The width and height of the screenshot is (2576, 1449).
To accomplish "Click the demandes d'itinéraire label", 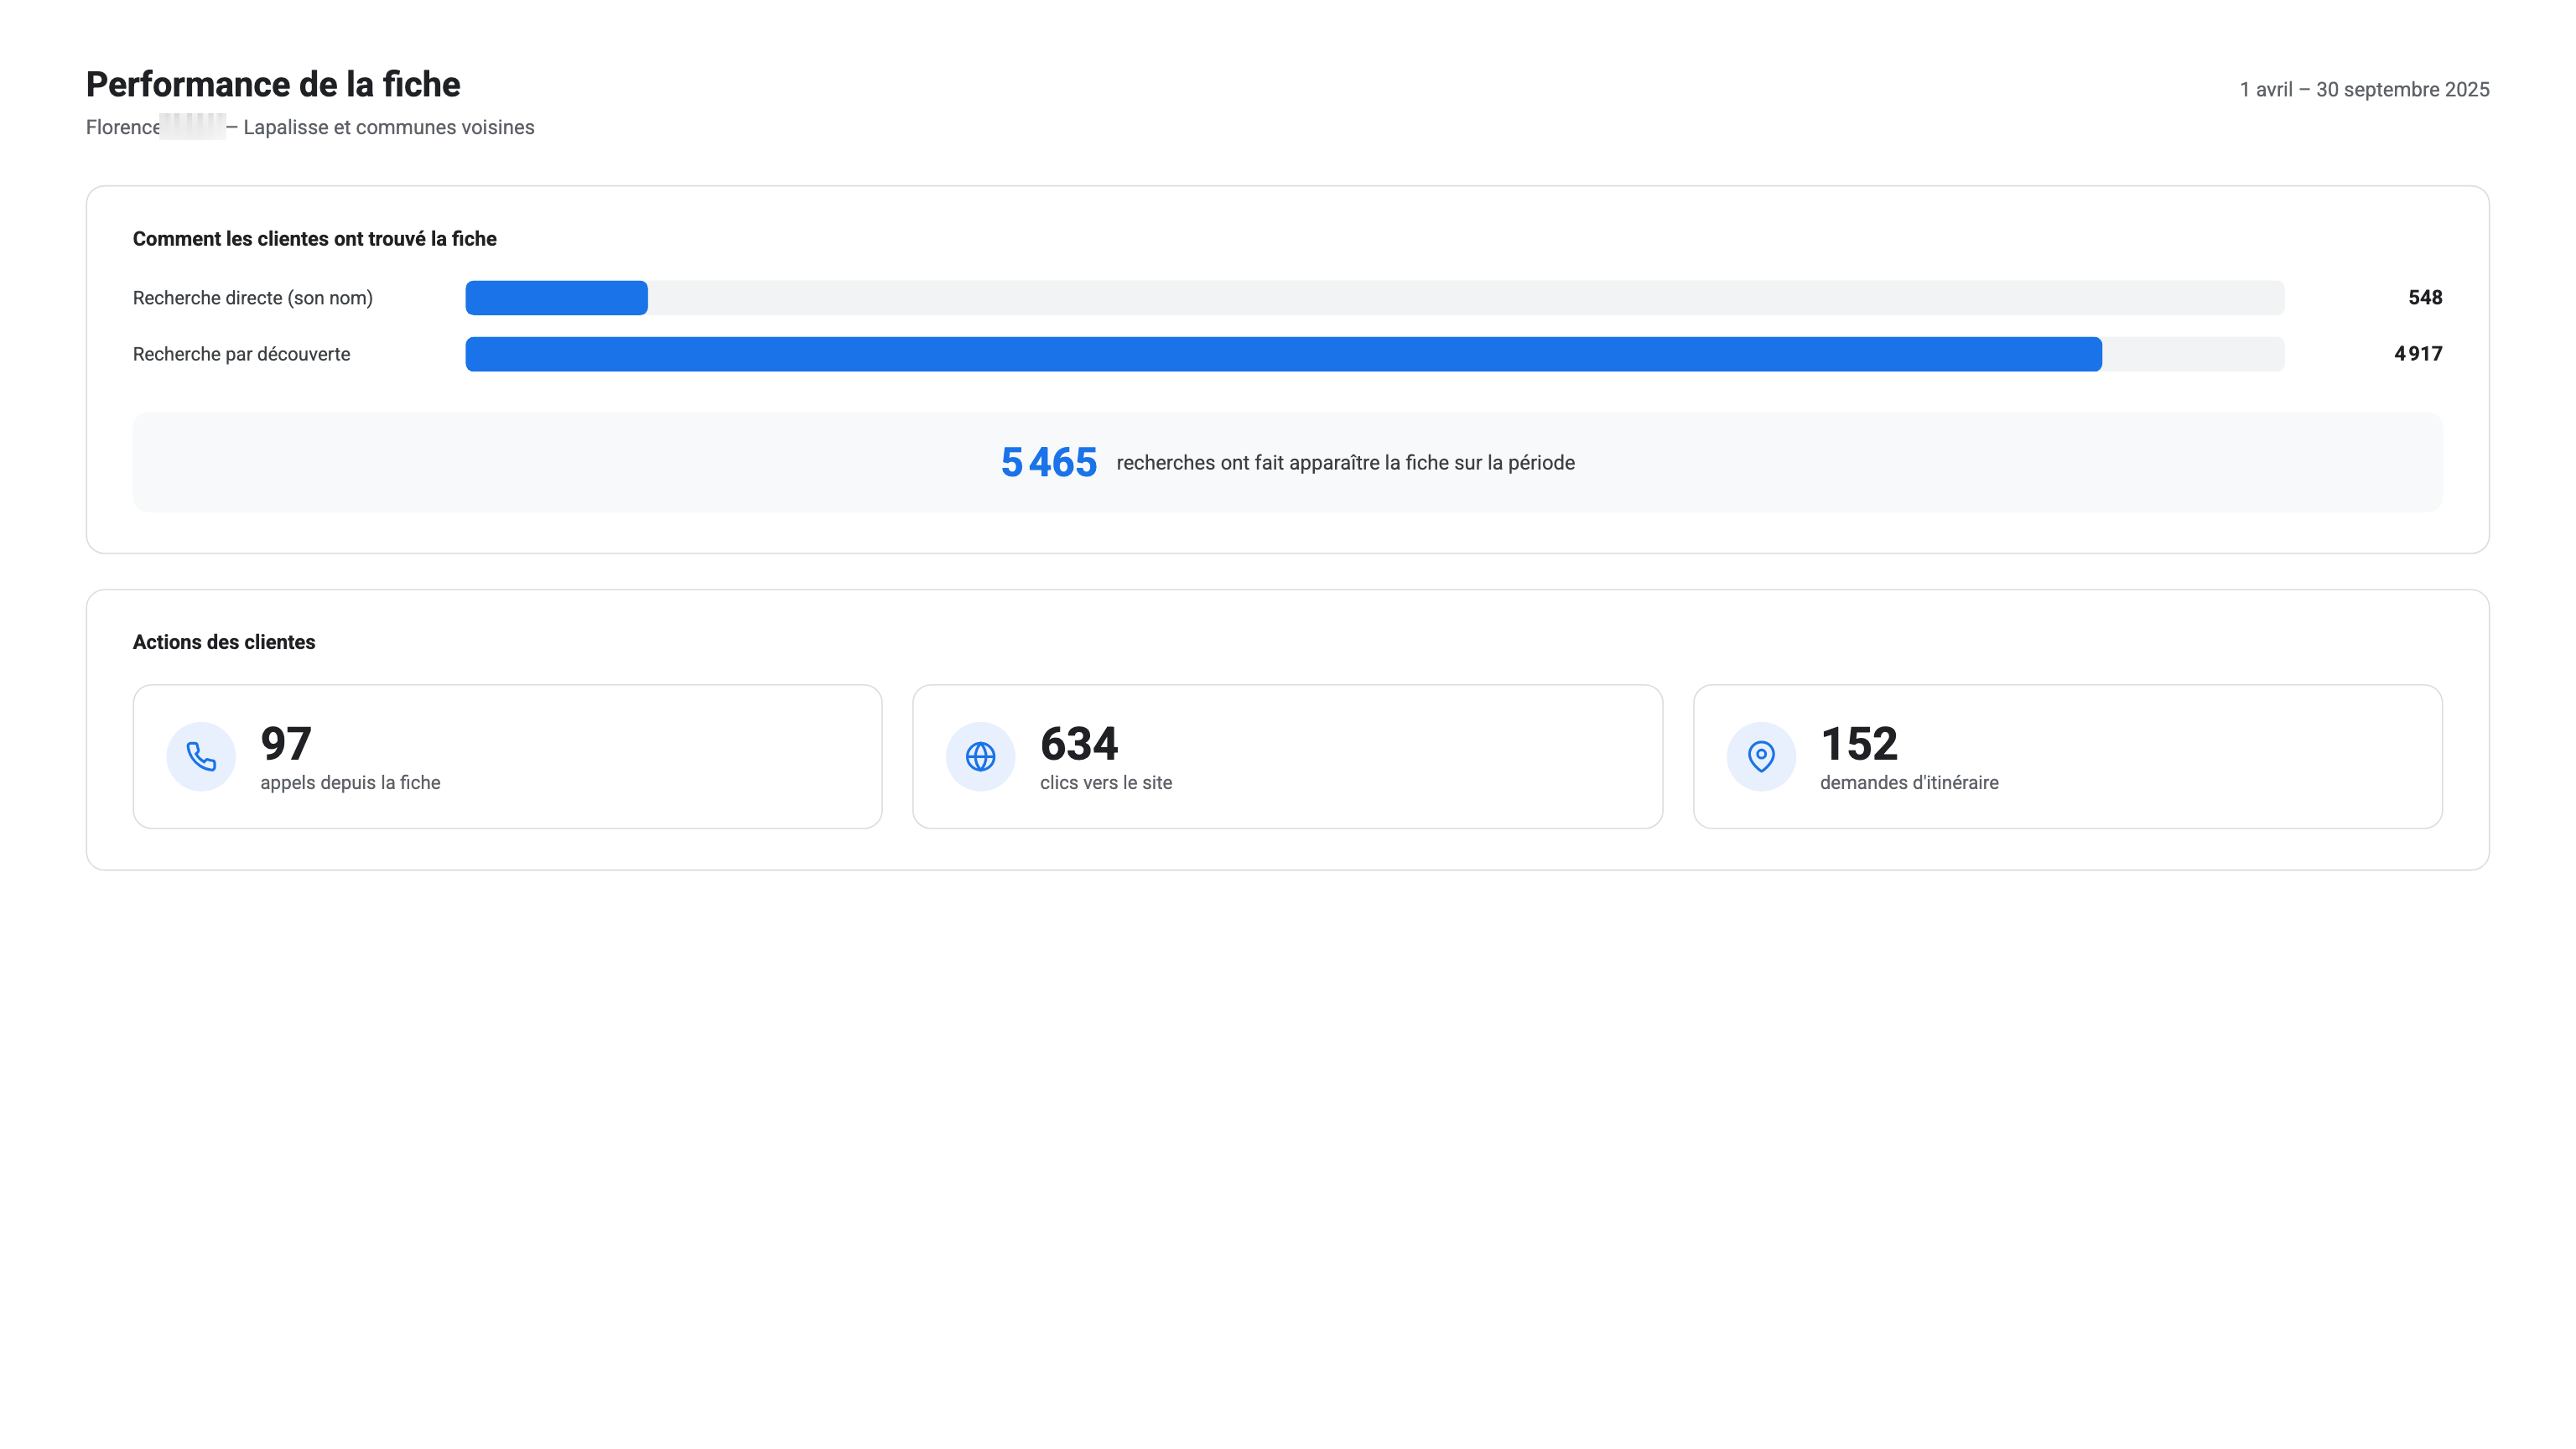I will [x=1909, y=783].
